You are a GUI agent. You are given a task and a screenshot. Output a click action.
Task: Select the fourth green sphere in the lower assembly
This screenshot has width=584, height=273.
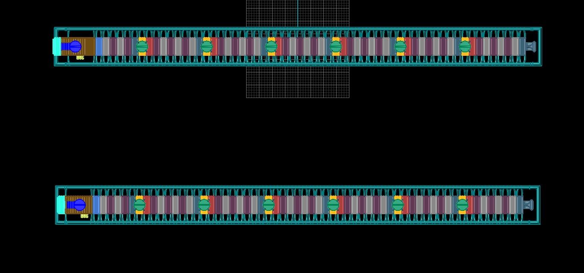(x=333, y=205)
